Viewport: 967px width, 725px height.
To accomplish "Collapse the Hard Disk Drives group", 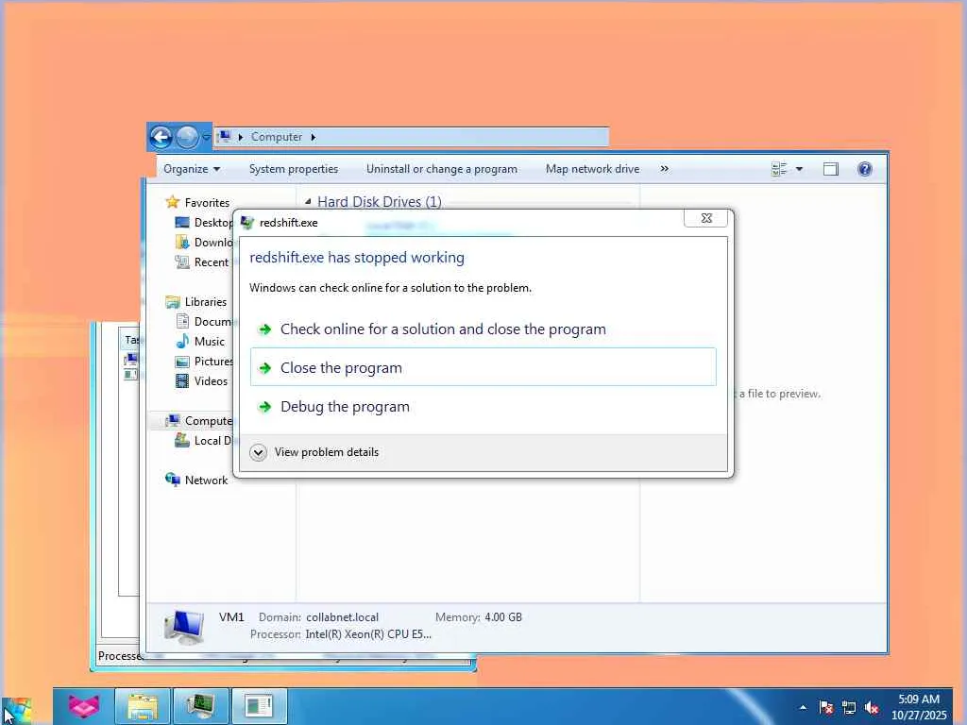I will pyautogui.click(x=308, y=202).
